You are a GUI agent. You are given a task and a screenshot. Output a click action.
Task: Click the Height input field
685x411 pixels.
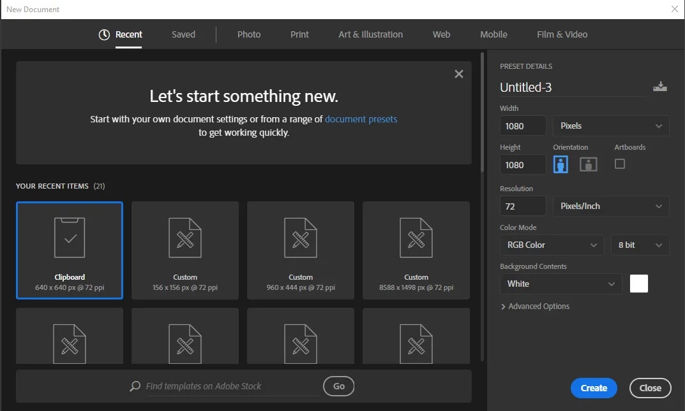(x=523, y=165)
